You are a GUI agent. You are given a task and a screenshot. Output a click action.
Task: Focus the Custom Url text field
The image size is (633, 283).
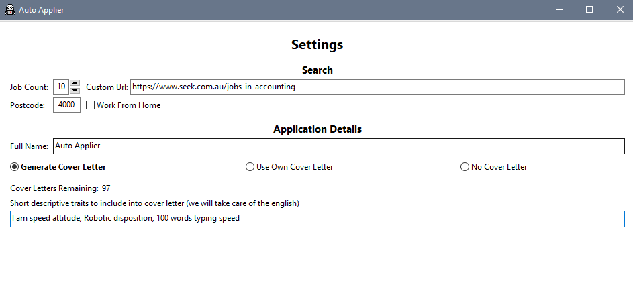click(377, 87)
